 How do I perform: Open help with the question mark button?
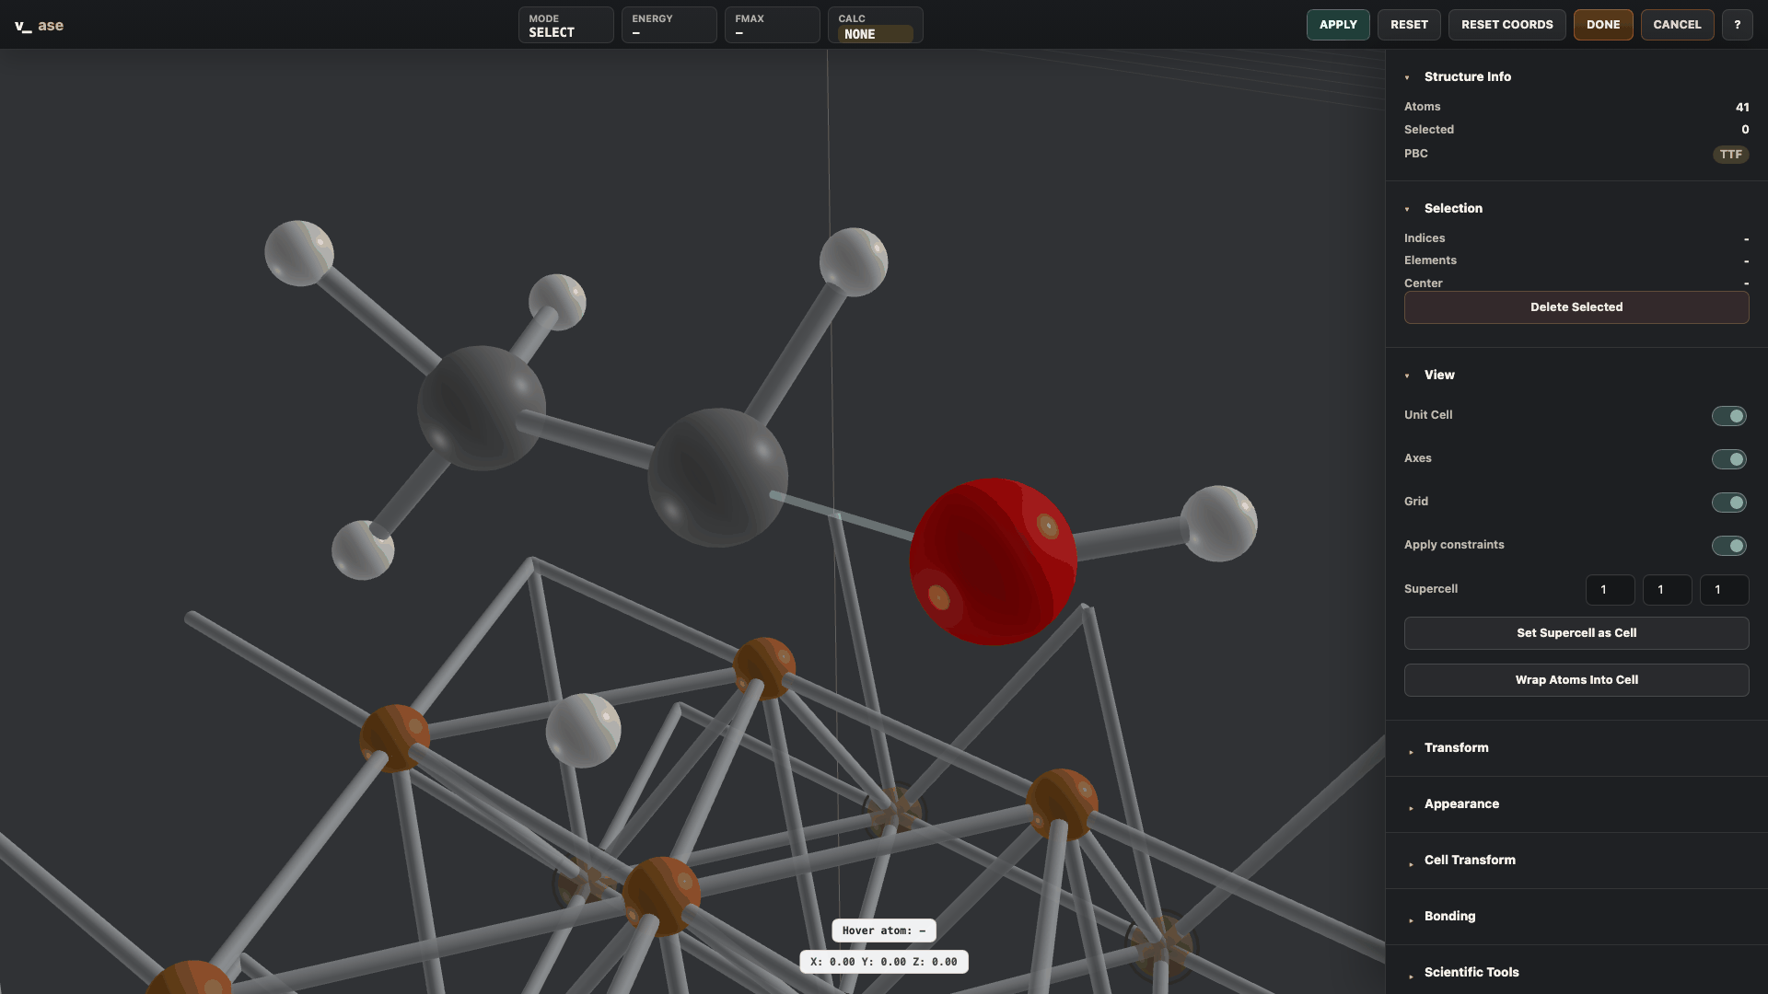[x=1738, y=25]
